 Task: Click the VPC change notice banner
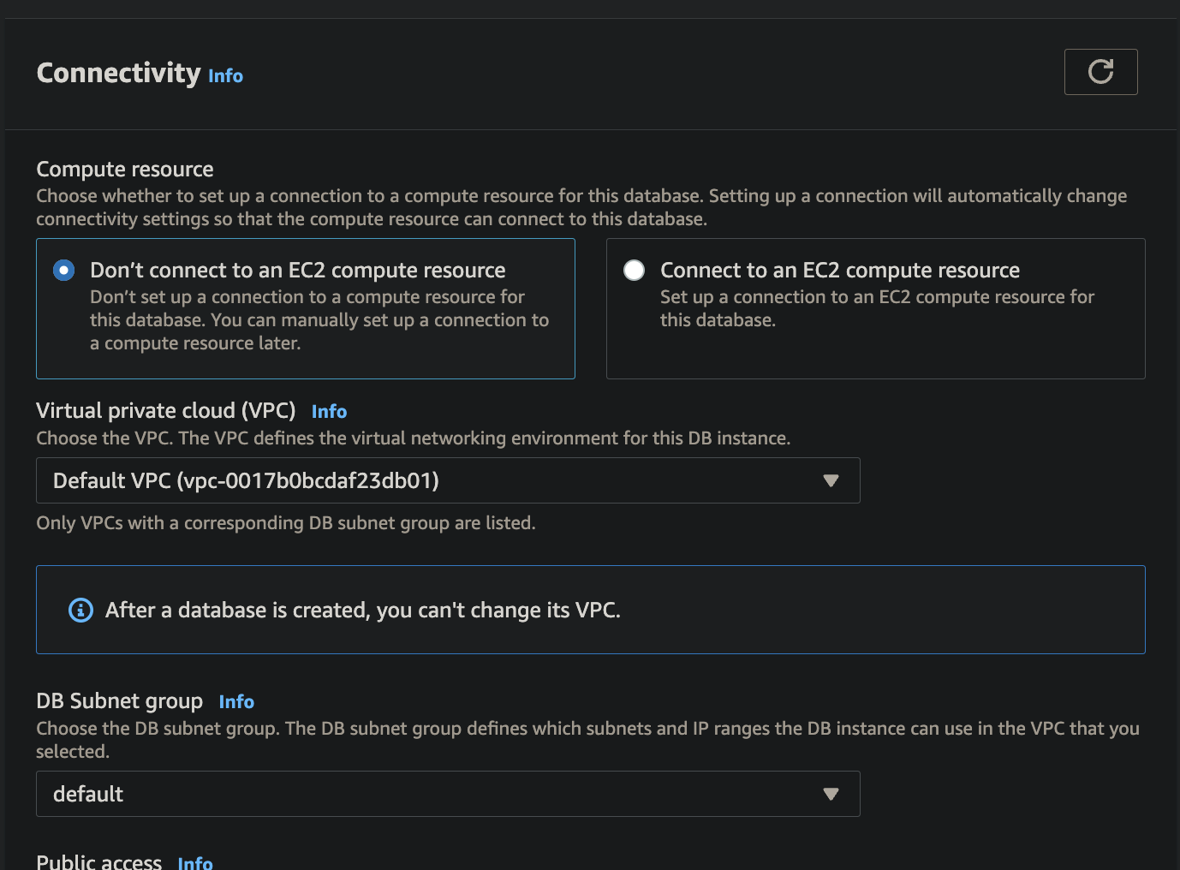tap(591, 610)
